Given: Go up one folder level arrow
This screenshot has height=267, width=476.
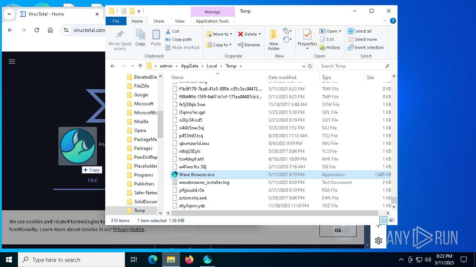Looking at the screenshot, I should point(140,66).
